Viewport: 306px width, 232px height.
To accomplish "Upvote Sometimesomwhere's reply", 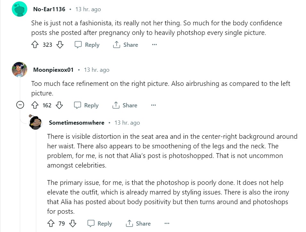I will pyautogui.click(x=51, y=223).
